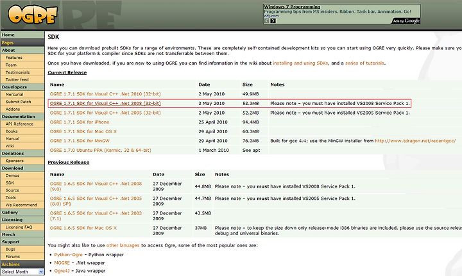462x276 pixels.
Task: Click the 'See apt' size cell
Action: pyautogui.click(x=252, y=150)
